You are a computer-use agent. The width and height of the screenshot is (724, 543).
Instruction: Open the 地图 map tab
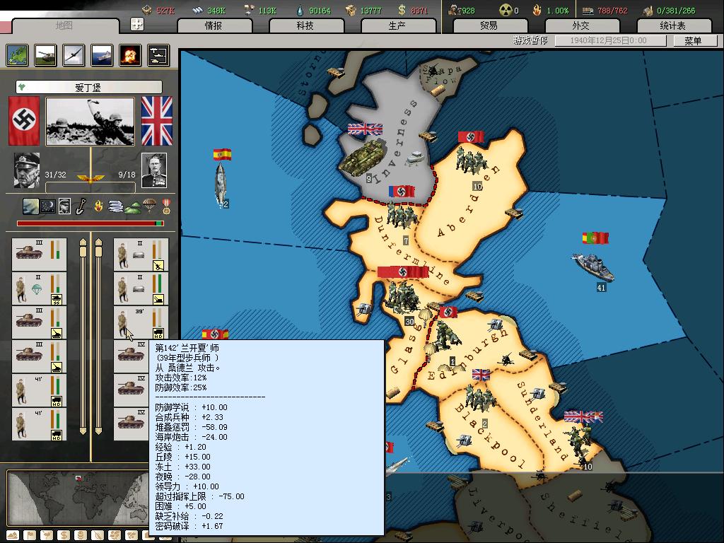[64, 26]
